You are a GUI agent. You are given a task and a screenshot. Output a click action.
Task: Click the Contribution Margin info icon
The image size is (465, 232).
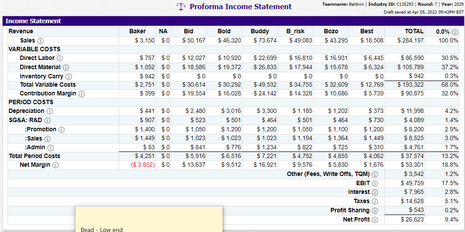(x=82, y=94)
